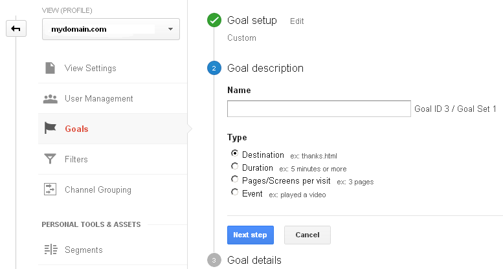Click the View Settings document icon
This screenshot has width=503, height=269.
pos(50,68)
